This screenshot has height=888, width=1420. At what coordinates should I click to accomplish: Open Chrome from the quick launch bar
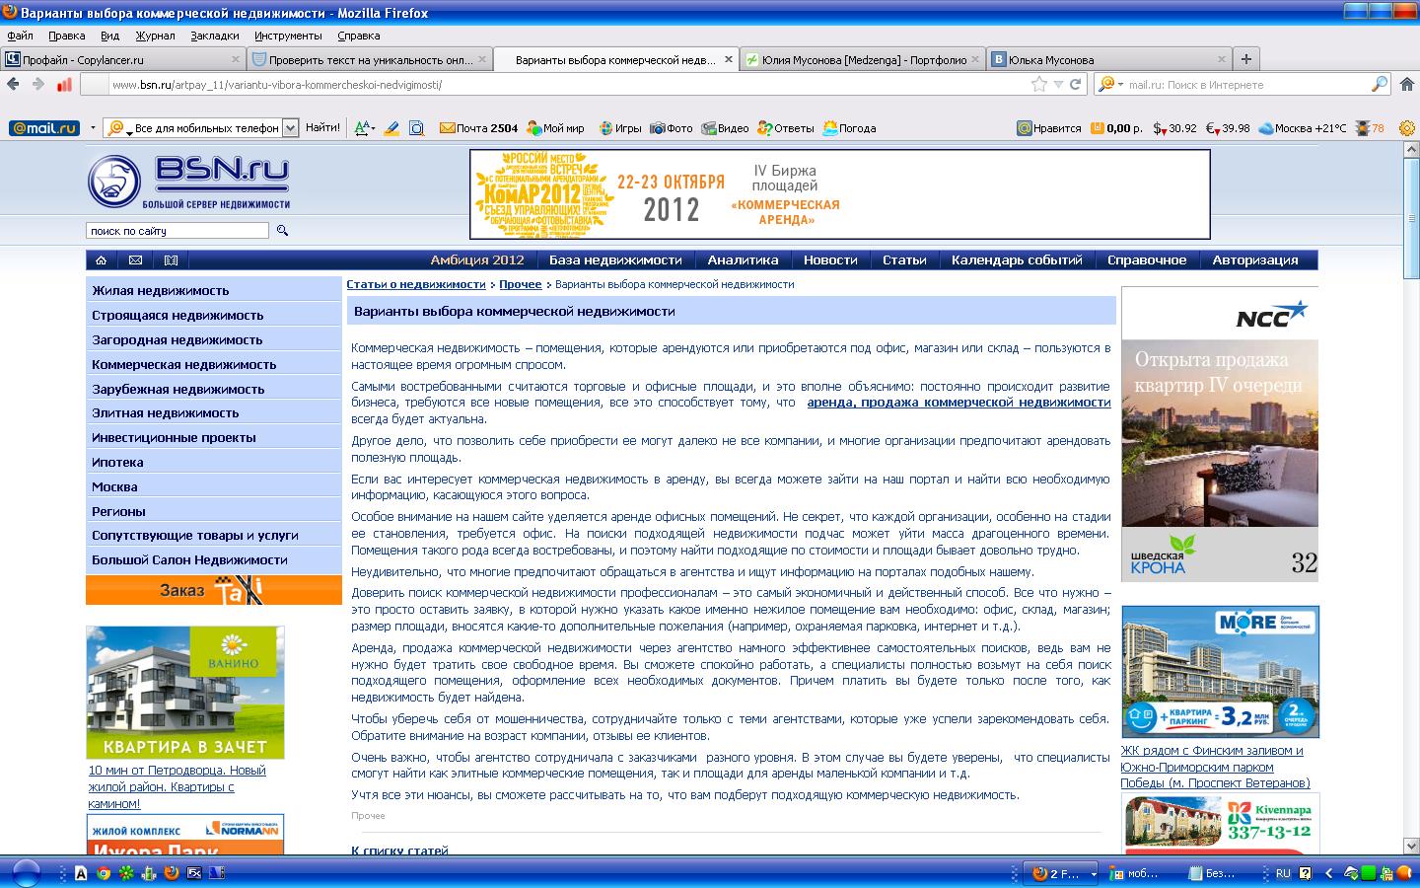[104, 872]
